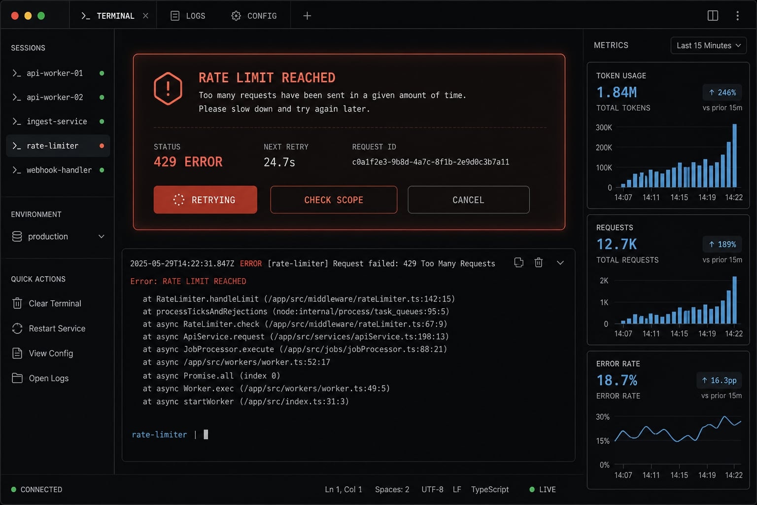Image resolution: width=757 pixels, height=505 pixels.
Task: Close the TERMINAL tab
Action: (x=145, y=16)
